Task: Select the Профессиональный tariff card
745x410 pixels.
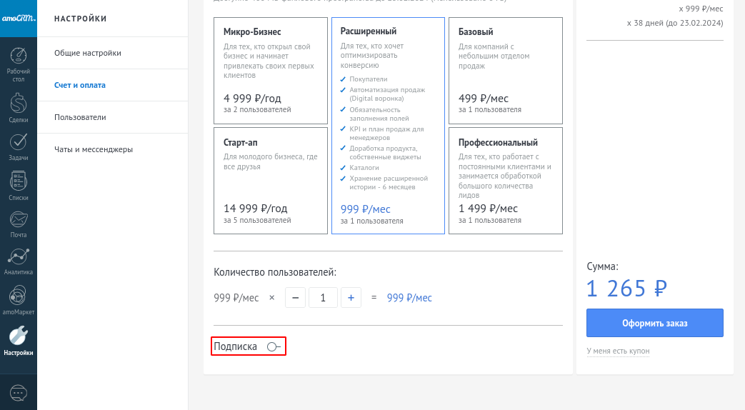Action: pyautogui.click(x=505, y=180)
